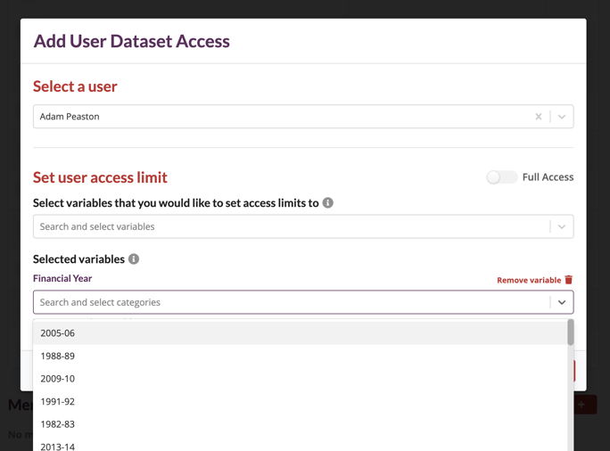Click info icon beside access limits heading

(328, 203)
